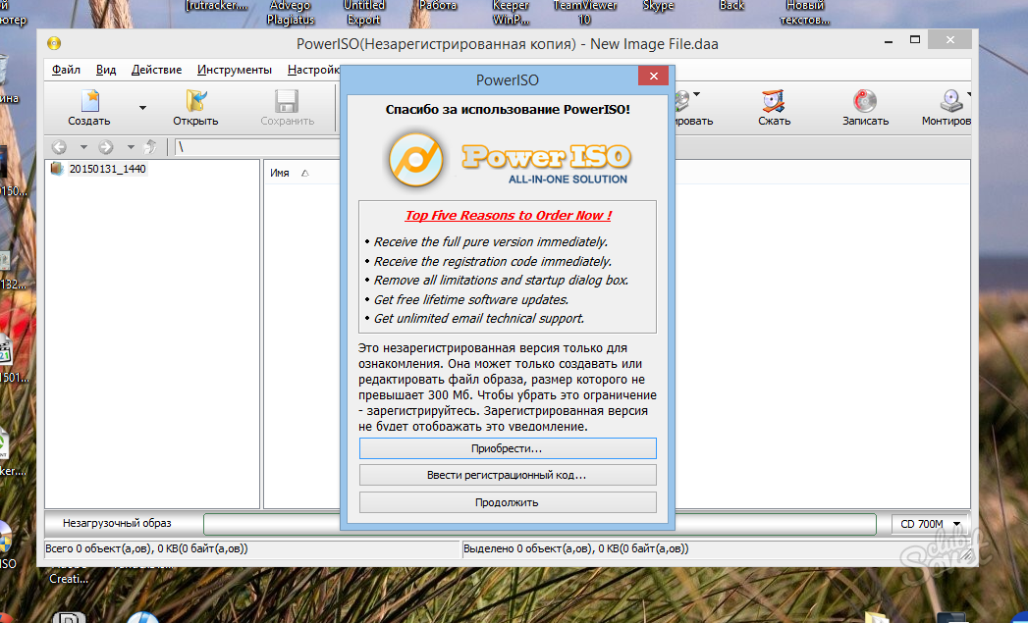1028x623 pixels.
Task: Open the CD 700M media size dropdown
Action: click(930, 524)
